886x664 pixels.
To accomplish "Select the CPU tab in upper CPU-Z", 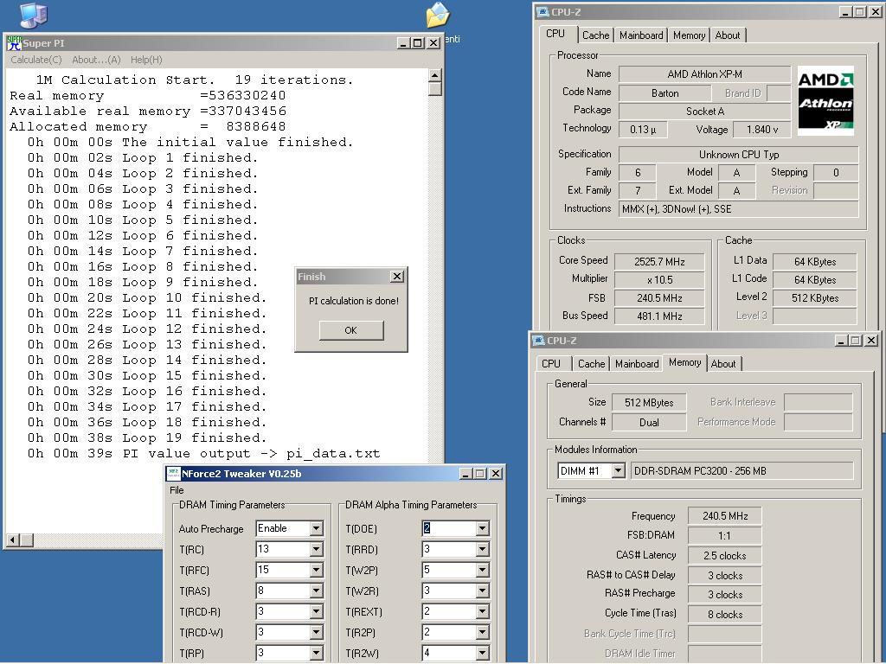I will tap(555, 34).
